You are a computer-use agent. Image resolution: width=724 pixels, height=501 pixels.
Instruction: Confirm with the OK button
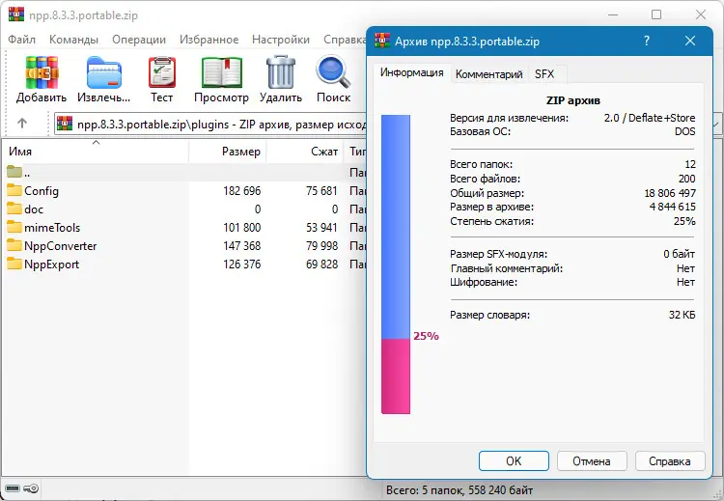[514, 460]
